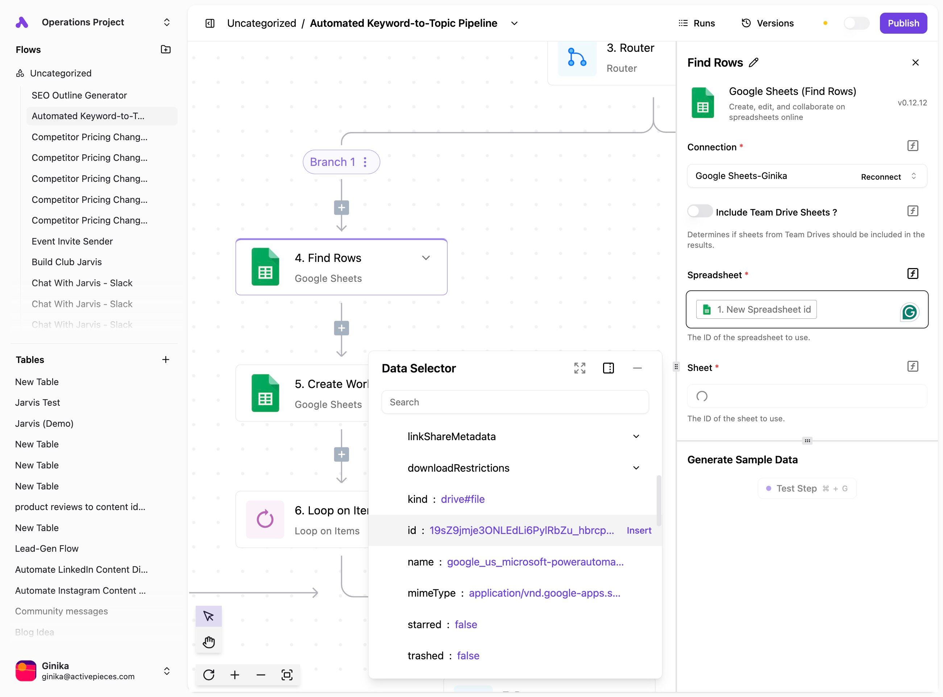Click the Data Selector search field

[515, 402]
